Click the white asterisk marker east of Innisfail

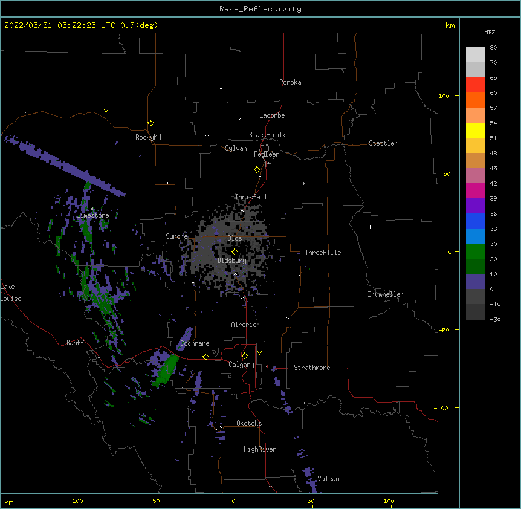pyautogui.click(x=303, y=183)
